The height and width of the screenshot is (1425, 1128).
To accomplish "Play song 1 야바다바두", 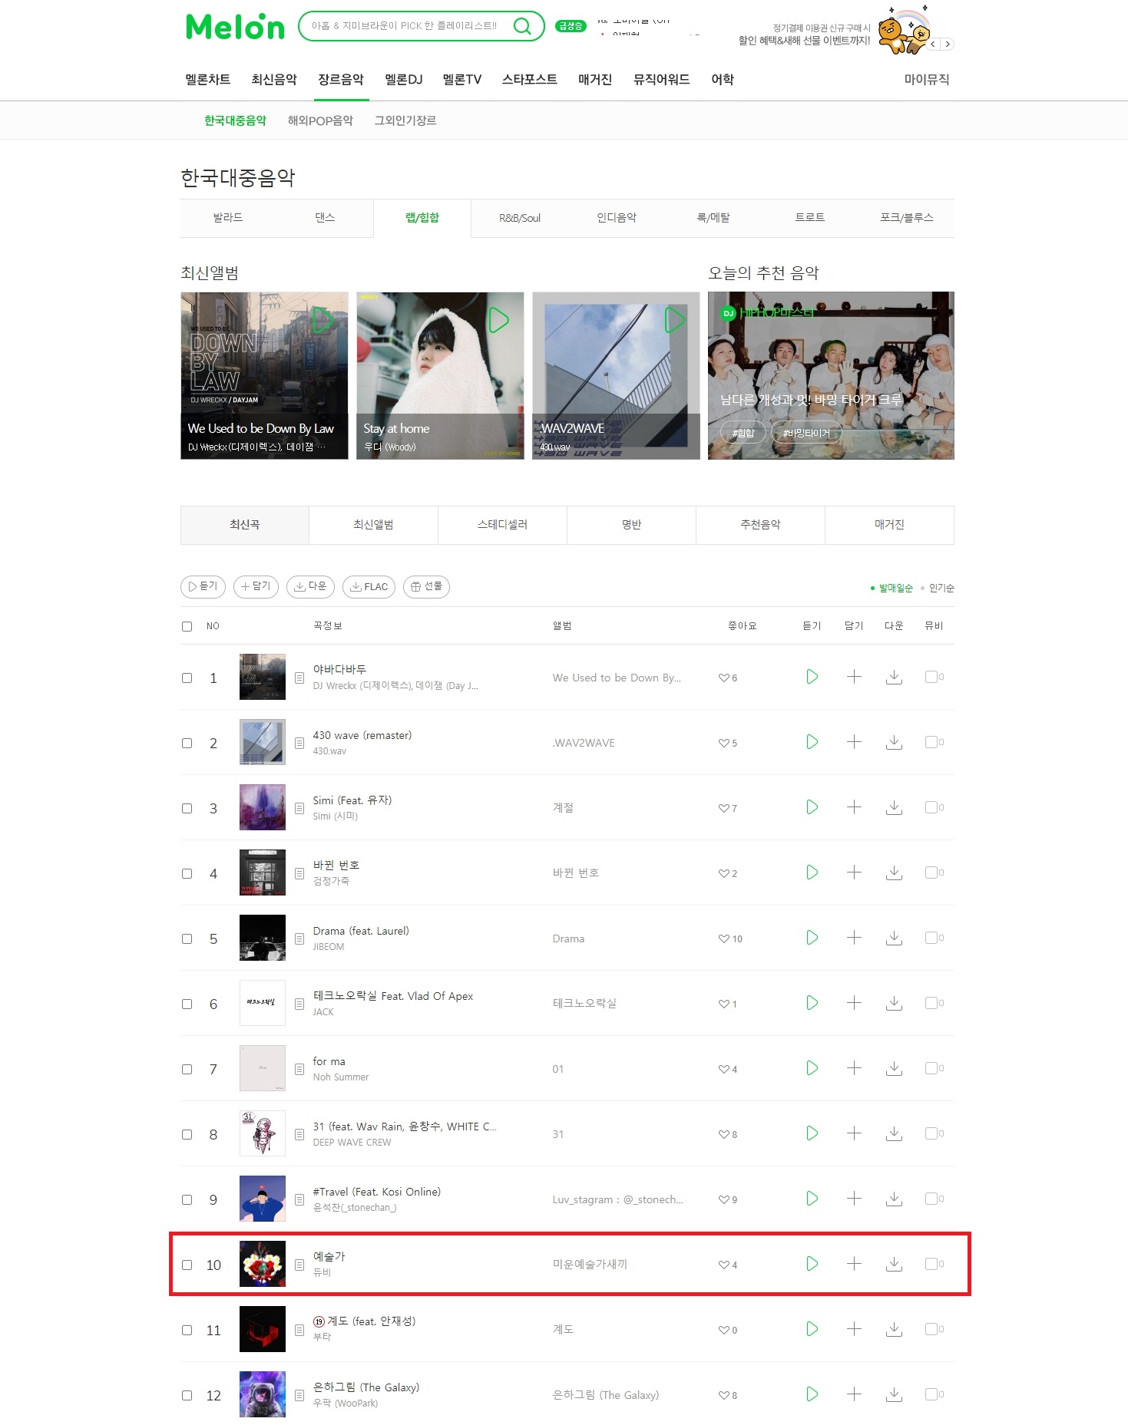I will tap(812, 677).
